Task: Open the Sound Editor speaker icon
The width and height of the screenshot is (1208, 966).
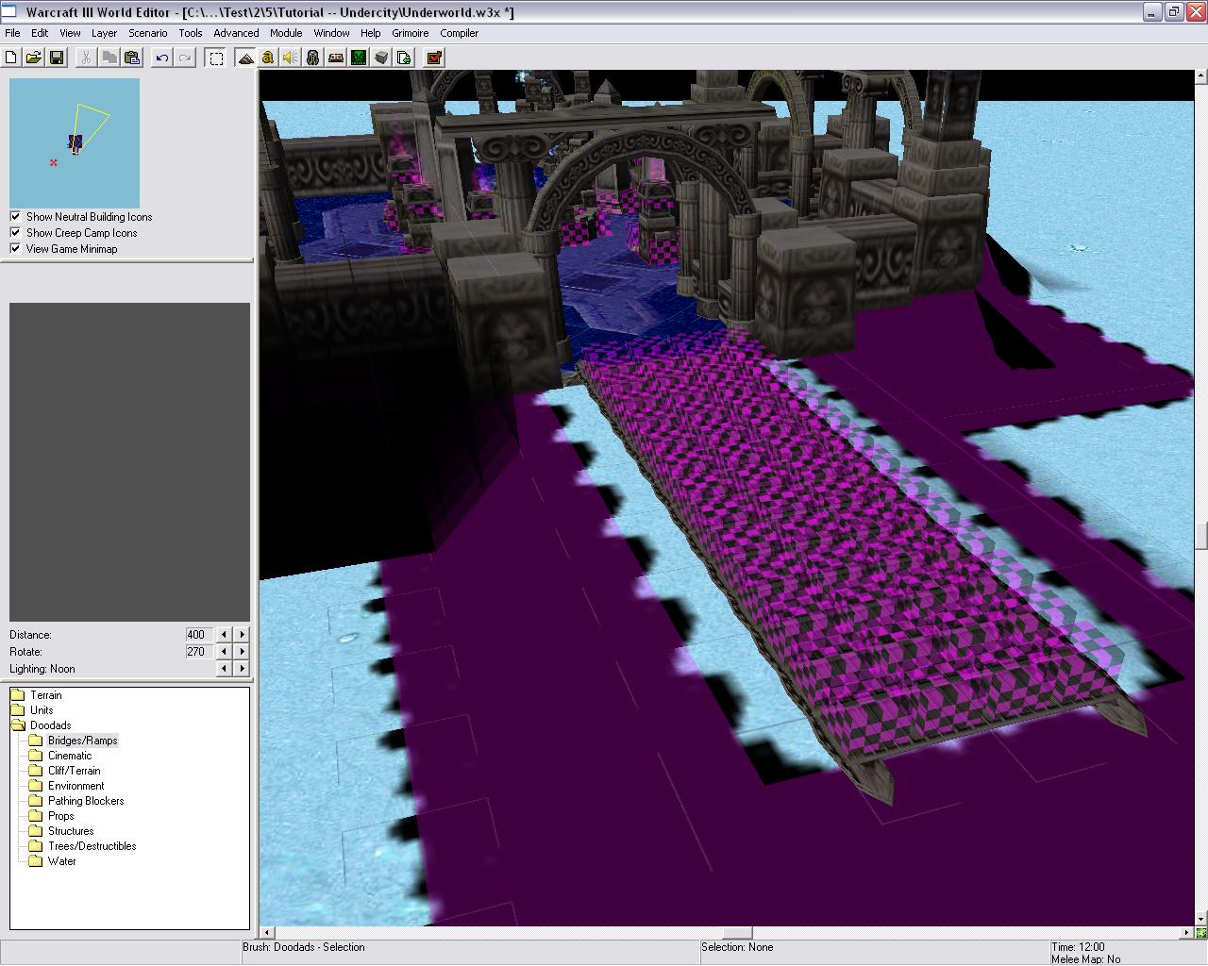Action: [x=291, y=58]
